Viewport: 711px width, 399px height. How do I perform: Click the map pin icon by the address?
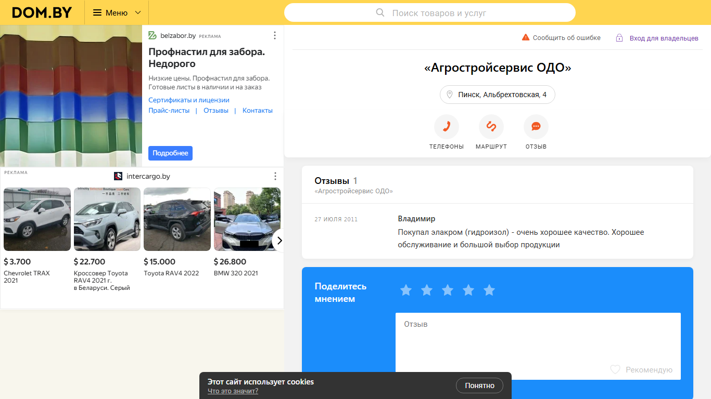450,95
